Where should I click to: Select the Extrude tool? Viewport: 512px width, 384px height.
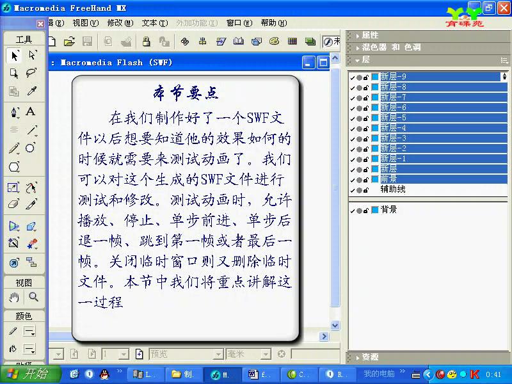point(31,226)
